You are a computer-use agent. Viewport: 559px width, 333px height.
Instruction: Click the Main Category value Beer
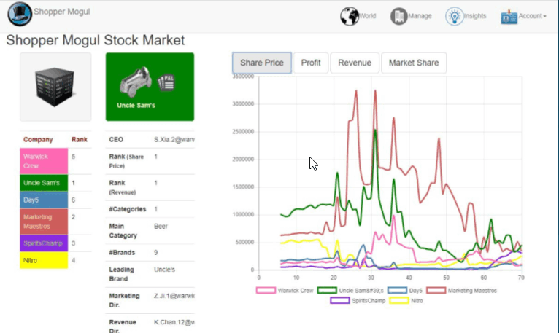tap(161, 226)
